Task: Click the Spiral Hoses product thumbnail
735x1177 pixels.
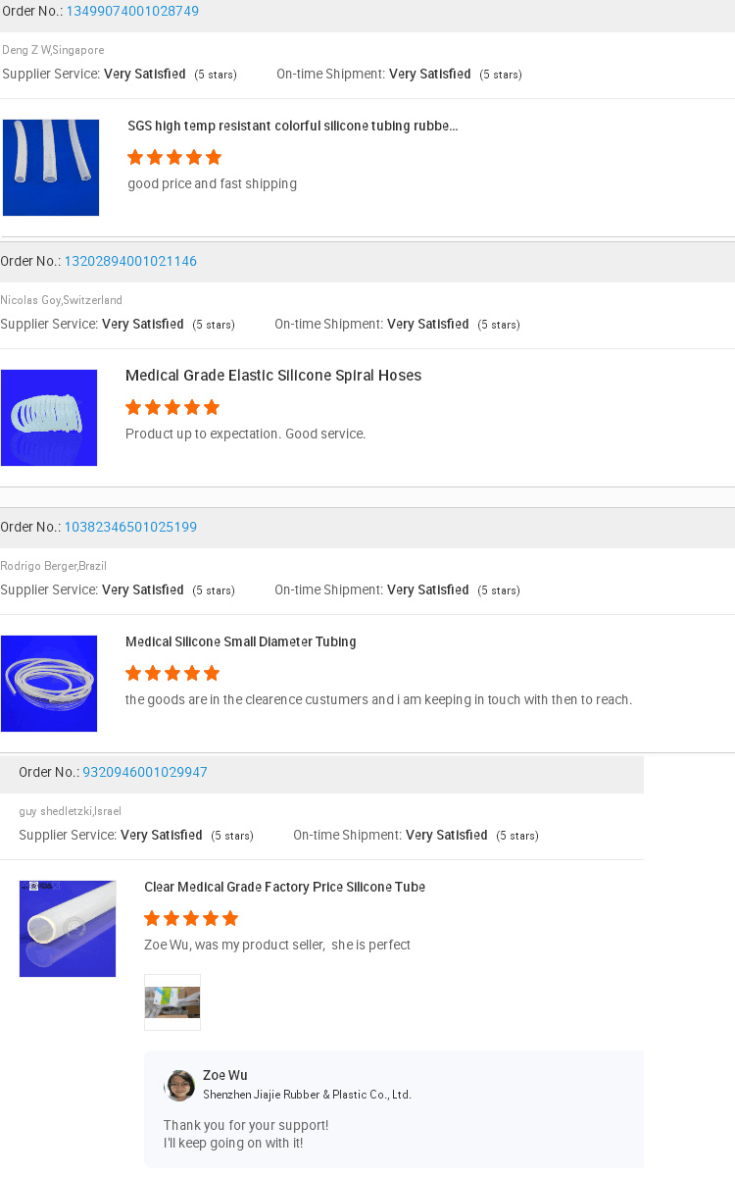Action: coord(49,418)
